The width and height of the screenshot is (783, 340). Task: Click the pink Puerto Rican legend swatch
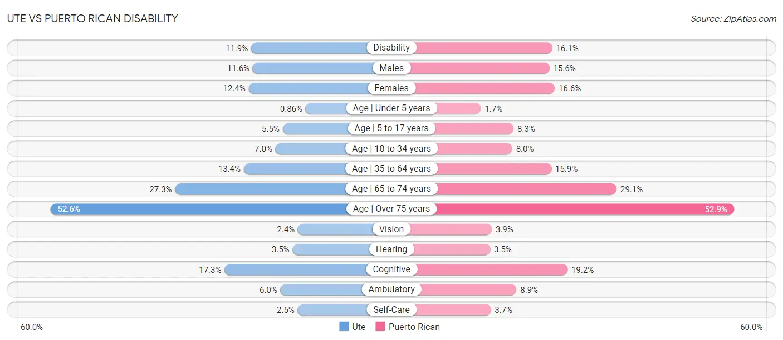coord(381,327)
